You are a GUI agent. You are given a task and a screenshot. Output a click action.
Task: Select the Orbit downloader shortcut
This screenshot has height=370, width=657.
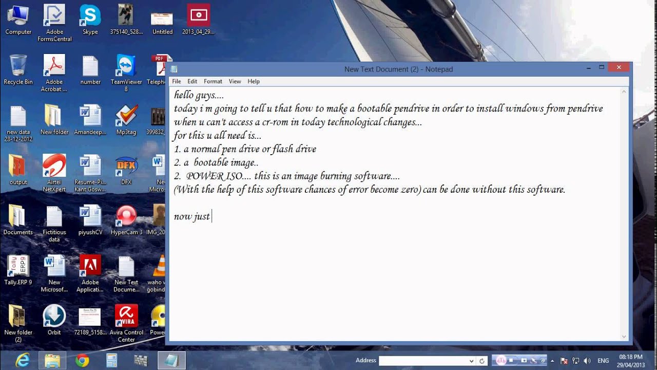click(54, 320)
